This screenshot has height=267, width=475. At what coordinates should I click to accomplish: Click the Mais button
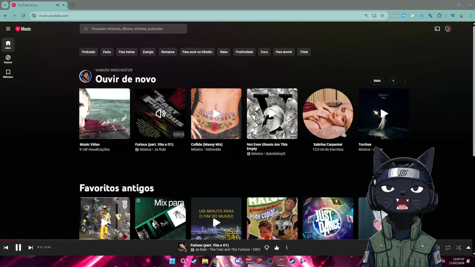click(x=377, y=80)
